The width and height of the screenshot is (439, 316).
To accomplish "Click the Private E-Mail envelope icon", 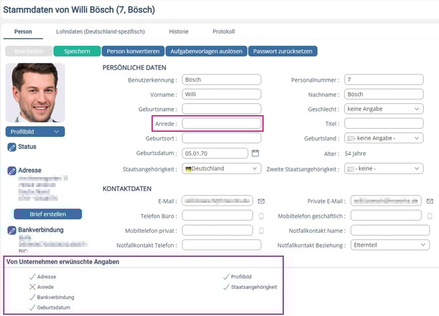I will (x=430, y=201).
